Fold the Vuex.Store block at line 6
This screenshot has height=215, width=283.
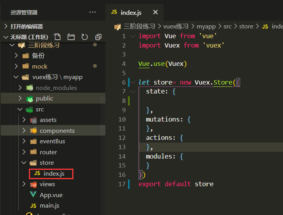coord(133,82)
